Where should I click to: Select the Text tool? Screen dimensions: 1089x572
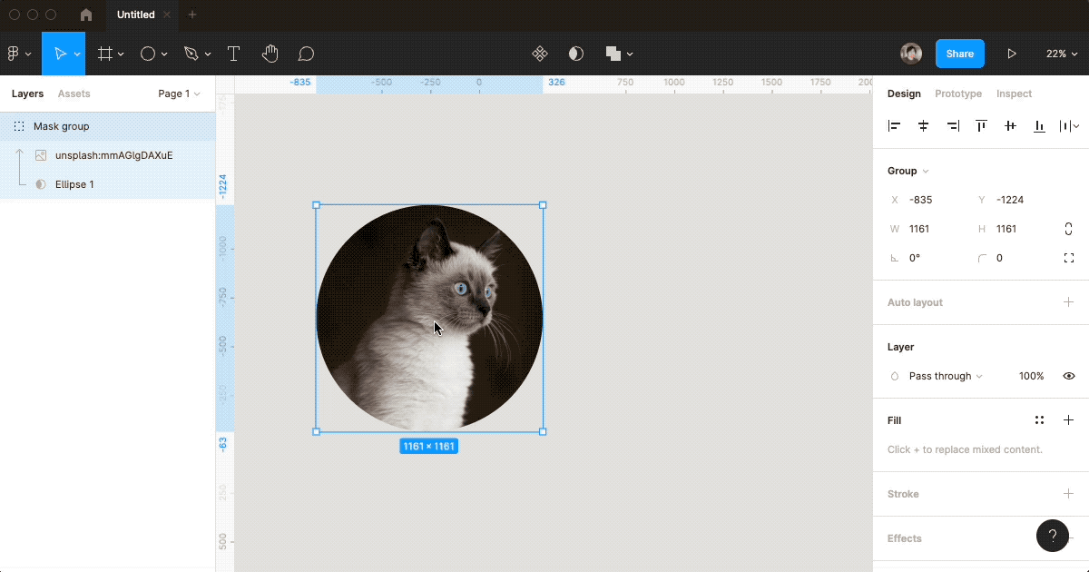tap(233, 54)
